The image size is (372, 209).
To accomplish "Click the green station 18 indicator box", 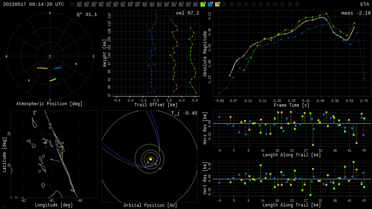I will tap(203, 5).
